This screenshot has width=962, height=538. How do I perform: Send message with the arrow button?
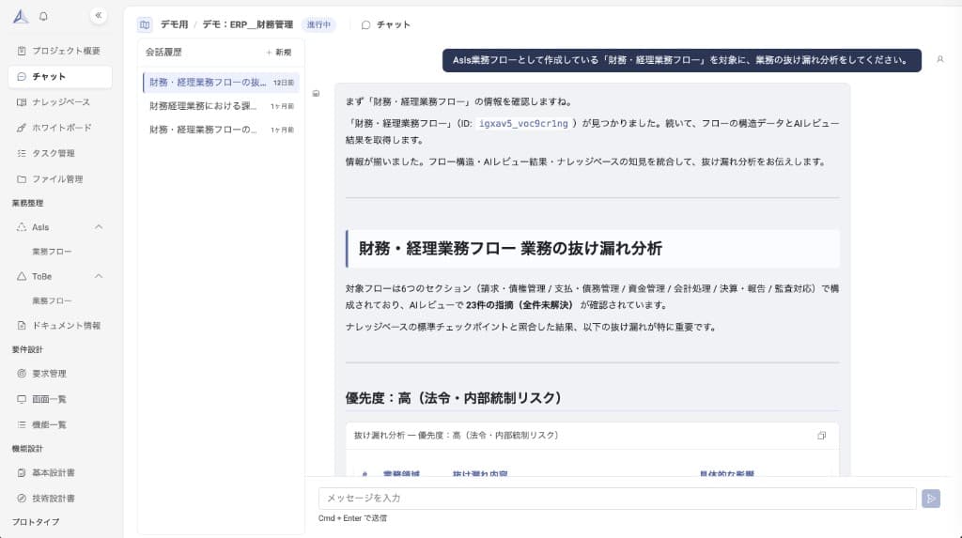click(x=931, y=499)
